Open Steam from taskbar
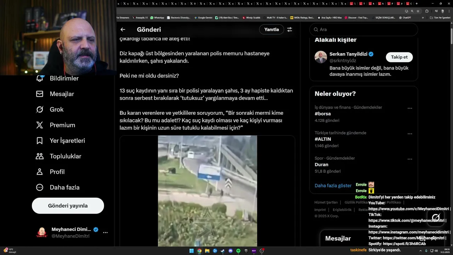This screenshot has height=255, width=453. (223, 251)
